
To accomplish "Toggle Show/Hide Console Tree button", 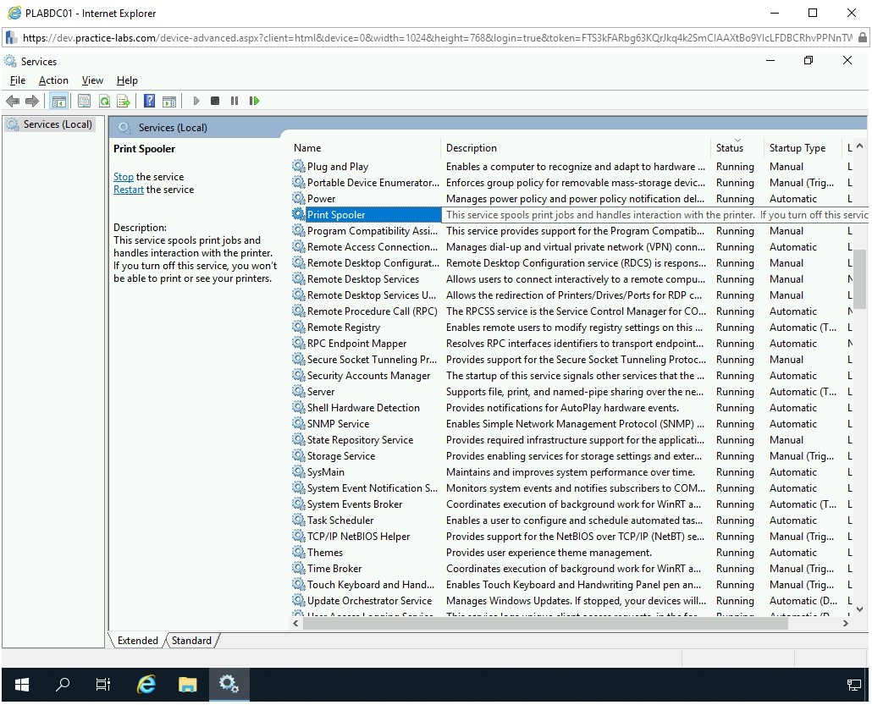I will (x=58, y=101).
